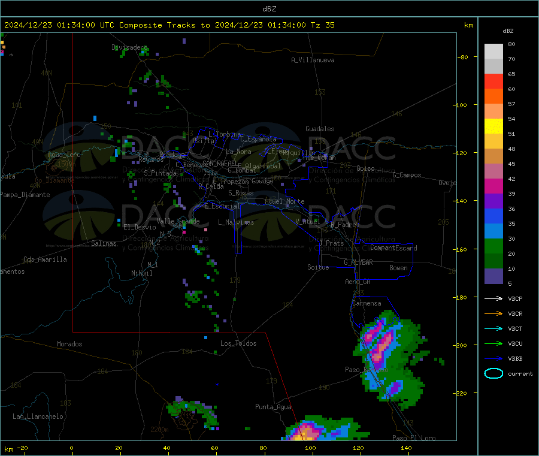539x456 pixels.
Task: Click the 54 dBZ yellow color swatch
Action: click(x=493, y=126)
